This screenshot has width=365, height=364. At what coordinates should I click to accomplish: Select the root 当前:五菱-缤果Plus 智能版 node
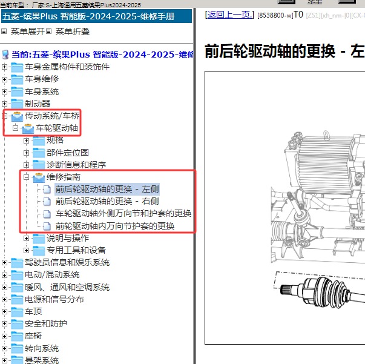102,55
